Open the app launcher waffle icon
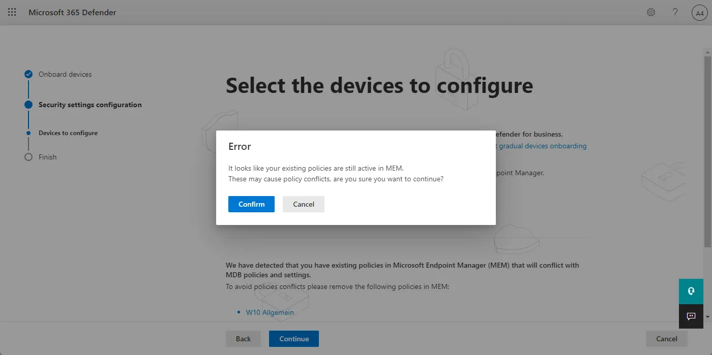The height and width of the screenshot is (355, 712). 12,12
